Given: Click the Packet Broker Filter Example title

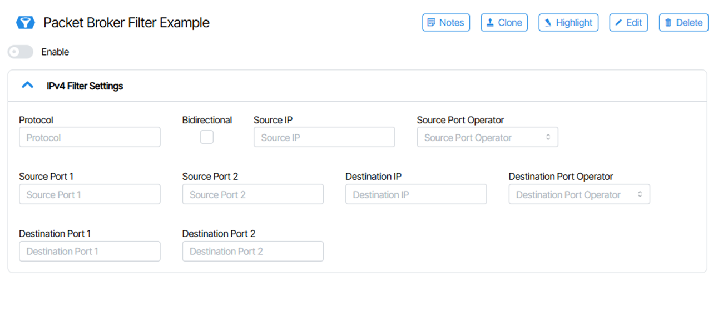Looking at the screenshot, I should [x=126, y=23].
